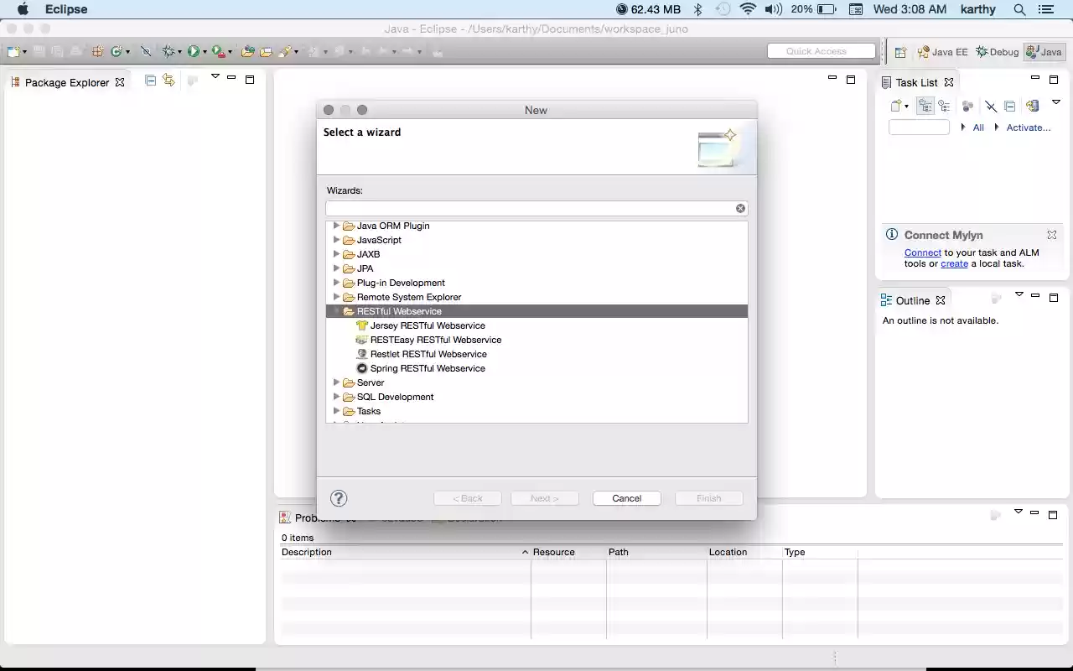The height and width of the screenshot is (671, 1073).
Task: Click the New Task icon in Task List
Action: pyautogui.click(x=895, y=106)
